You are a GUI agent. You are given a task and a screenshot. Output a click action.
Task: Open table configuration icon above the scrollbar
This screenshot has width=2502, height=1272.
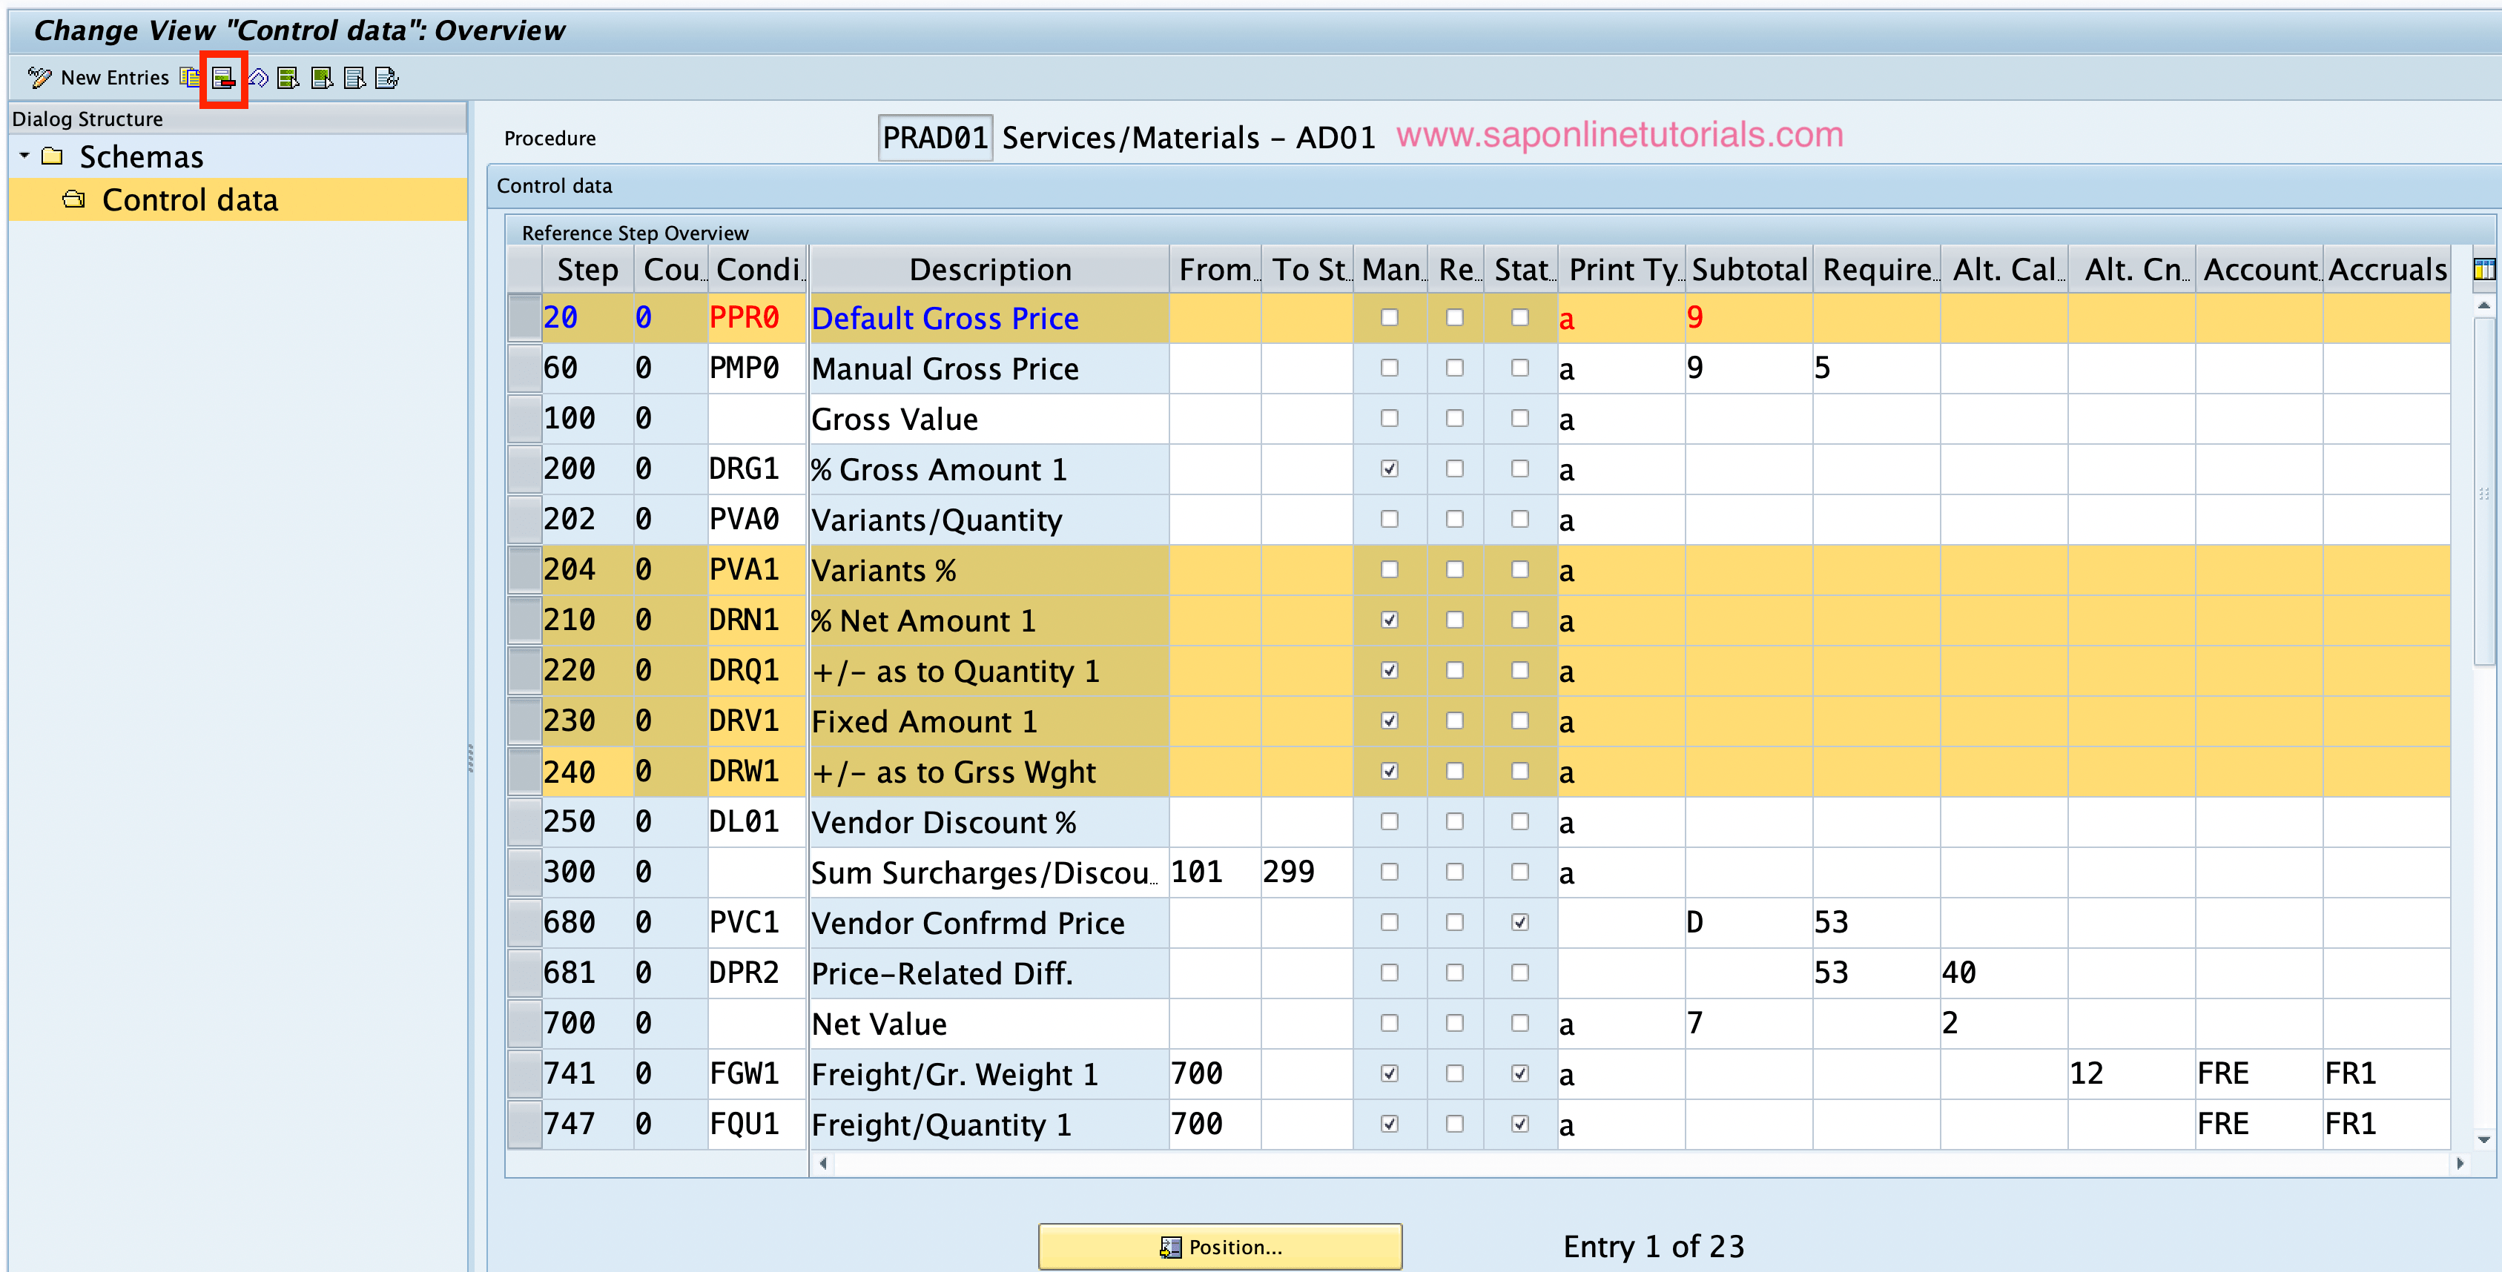(2486, 268)
